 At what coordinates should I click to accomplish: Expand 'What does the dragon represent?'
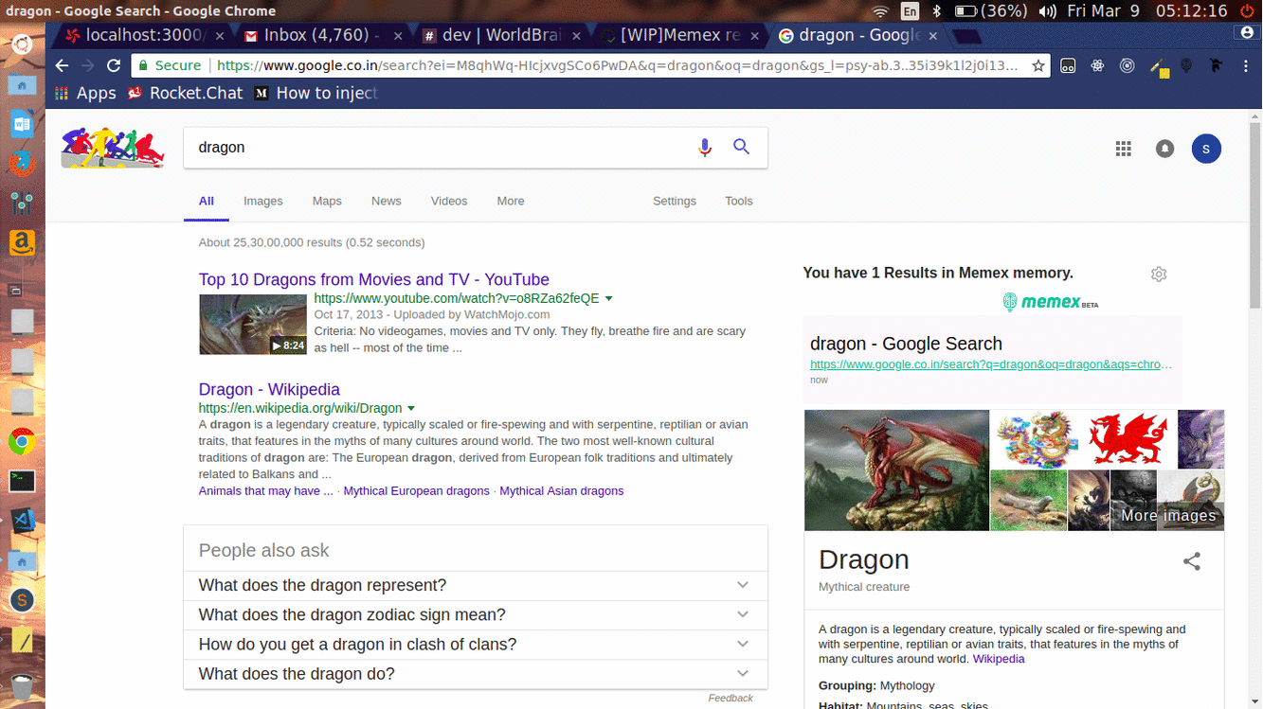click(475, 585)
